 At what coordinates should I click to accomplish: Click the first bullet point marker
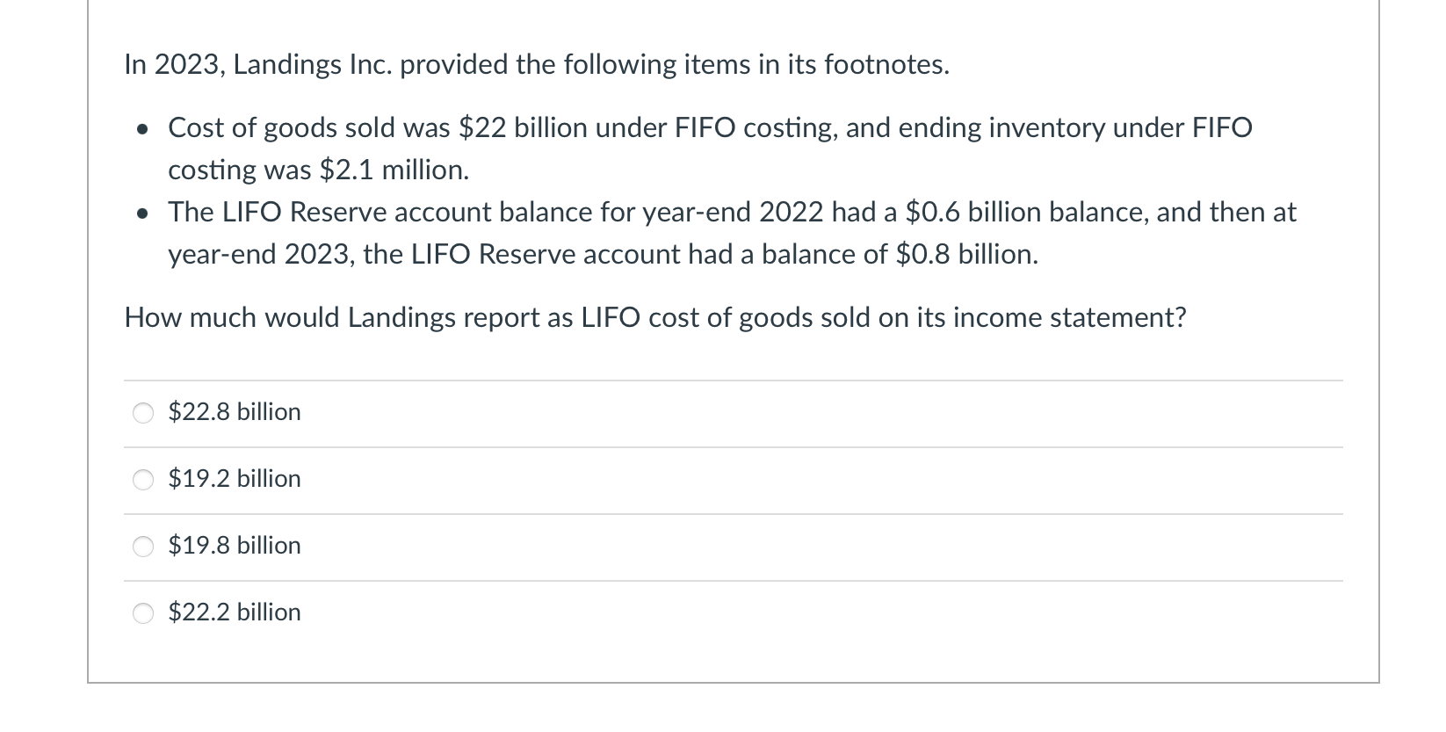click(x=141, y=129)
